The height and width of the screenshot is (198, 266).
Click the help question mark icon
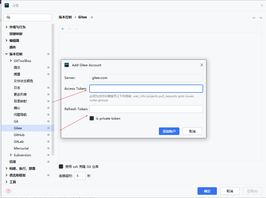click(8, 191)
